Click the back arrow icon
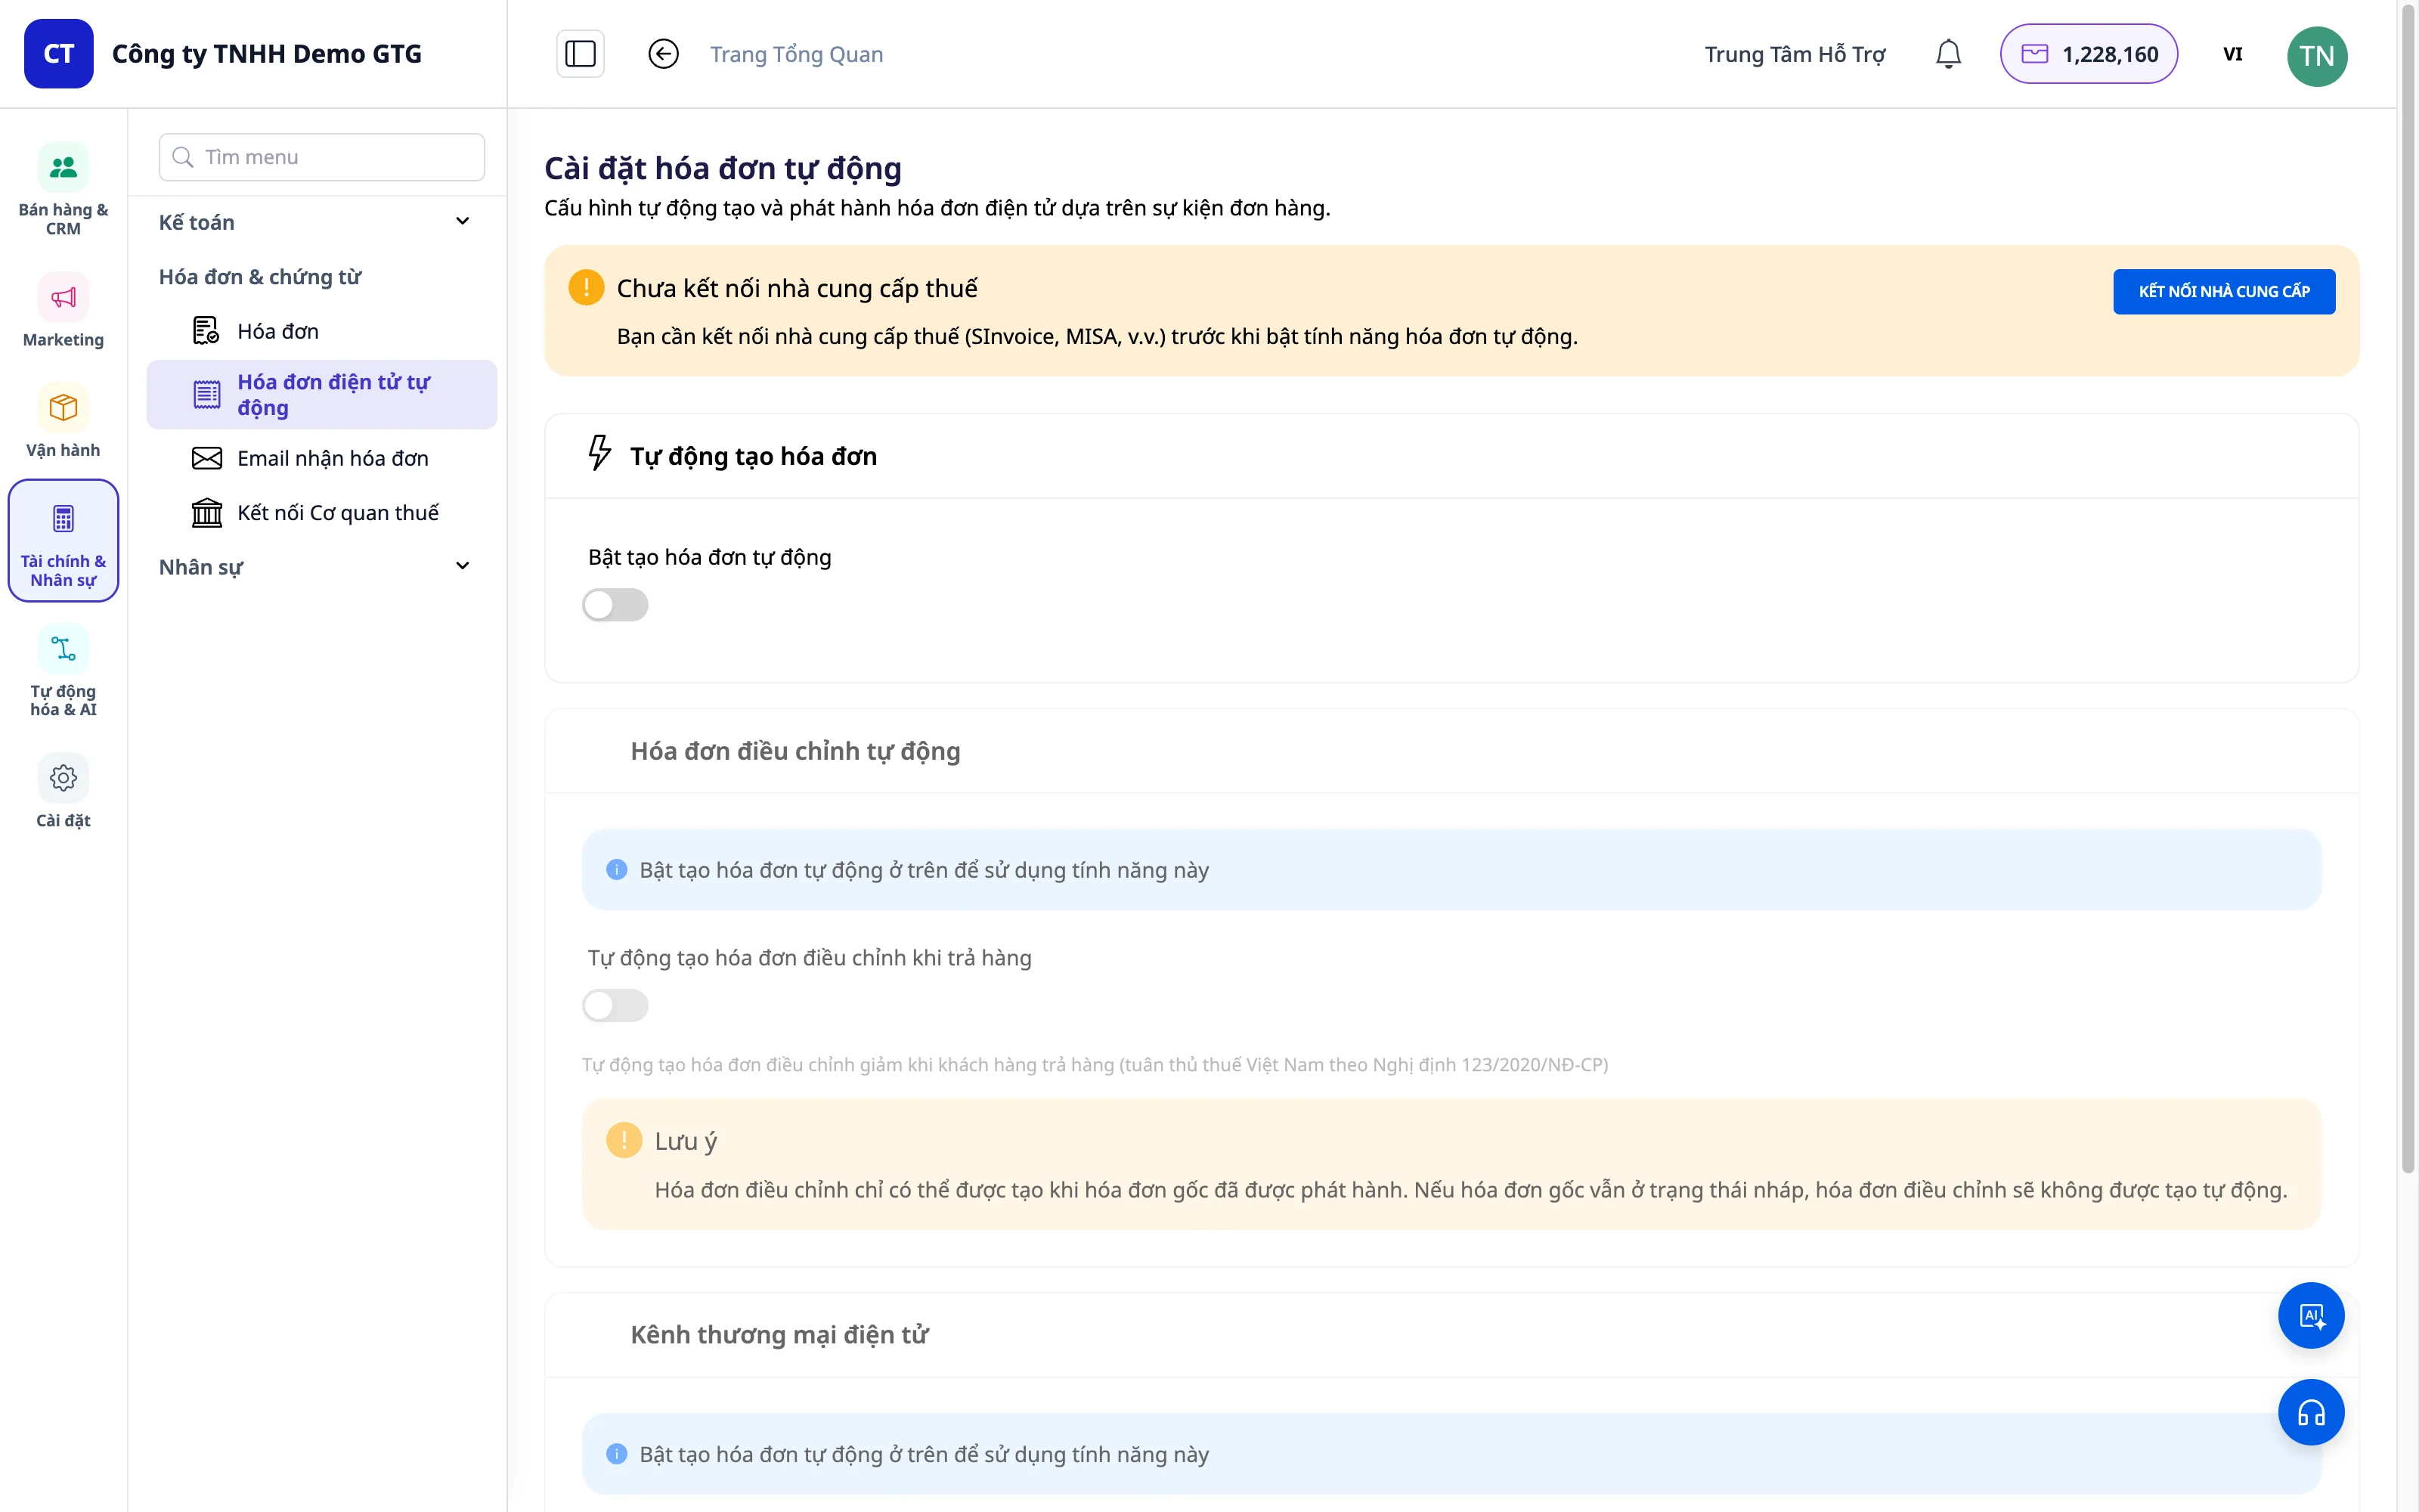Image resolution: width=2419 pixels, height=1512 pixels. [663, 54]
